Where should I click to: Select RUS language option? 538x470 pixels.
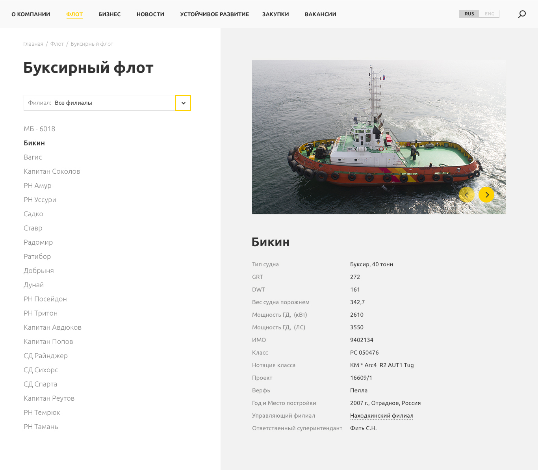point(469,14)
